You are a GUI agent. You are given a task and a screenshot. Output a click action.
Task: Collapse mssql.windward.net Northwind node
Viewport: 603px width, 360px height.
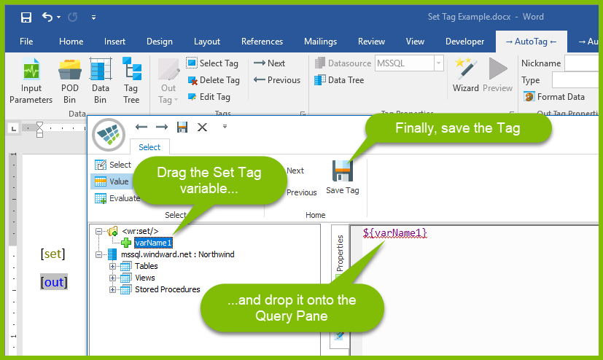(x=99, y=255)
